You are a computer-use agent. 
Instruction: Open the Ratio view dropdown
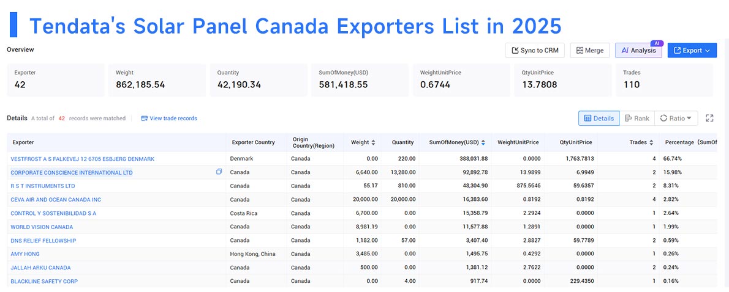(x=676, y=118)
